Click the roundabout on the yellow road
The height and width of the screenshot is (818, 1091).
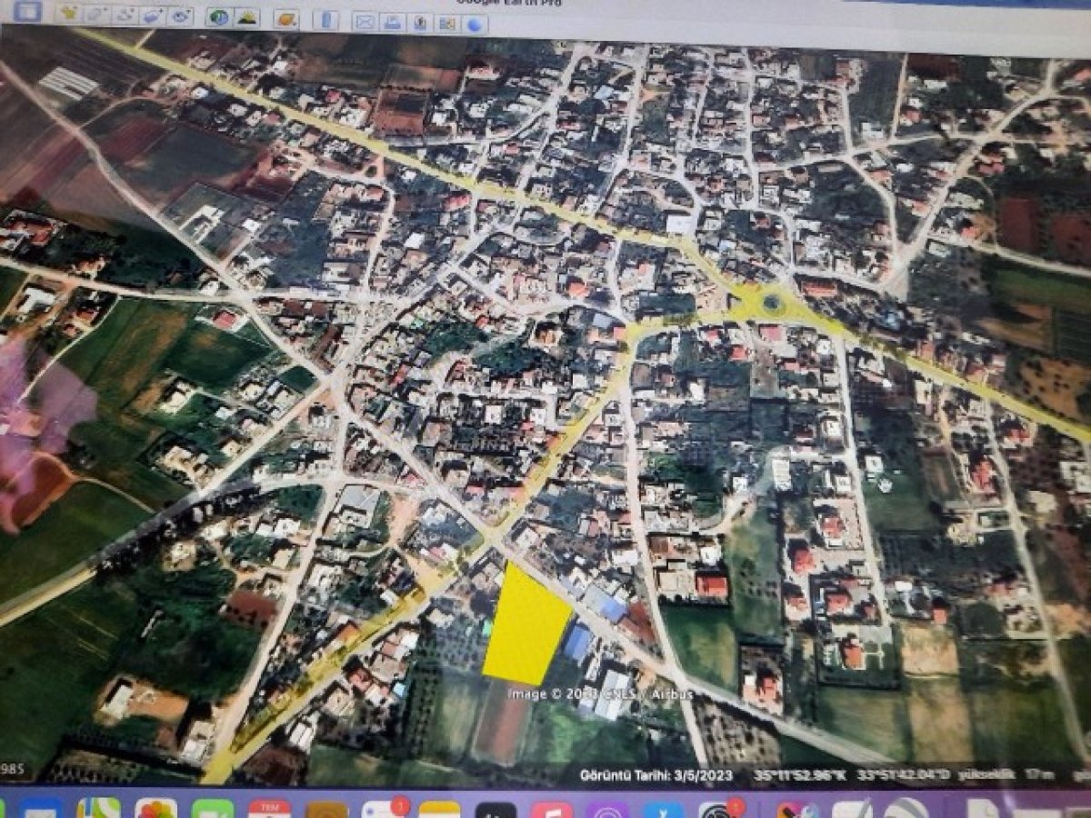[x=771, y=303]
